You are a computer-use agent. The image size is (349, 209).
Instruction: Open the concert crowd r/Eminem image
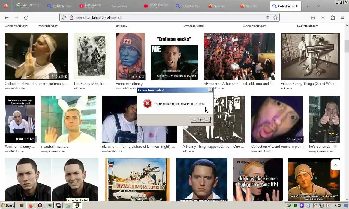pyautogui.click(x=239, y=56)
